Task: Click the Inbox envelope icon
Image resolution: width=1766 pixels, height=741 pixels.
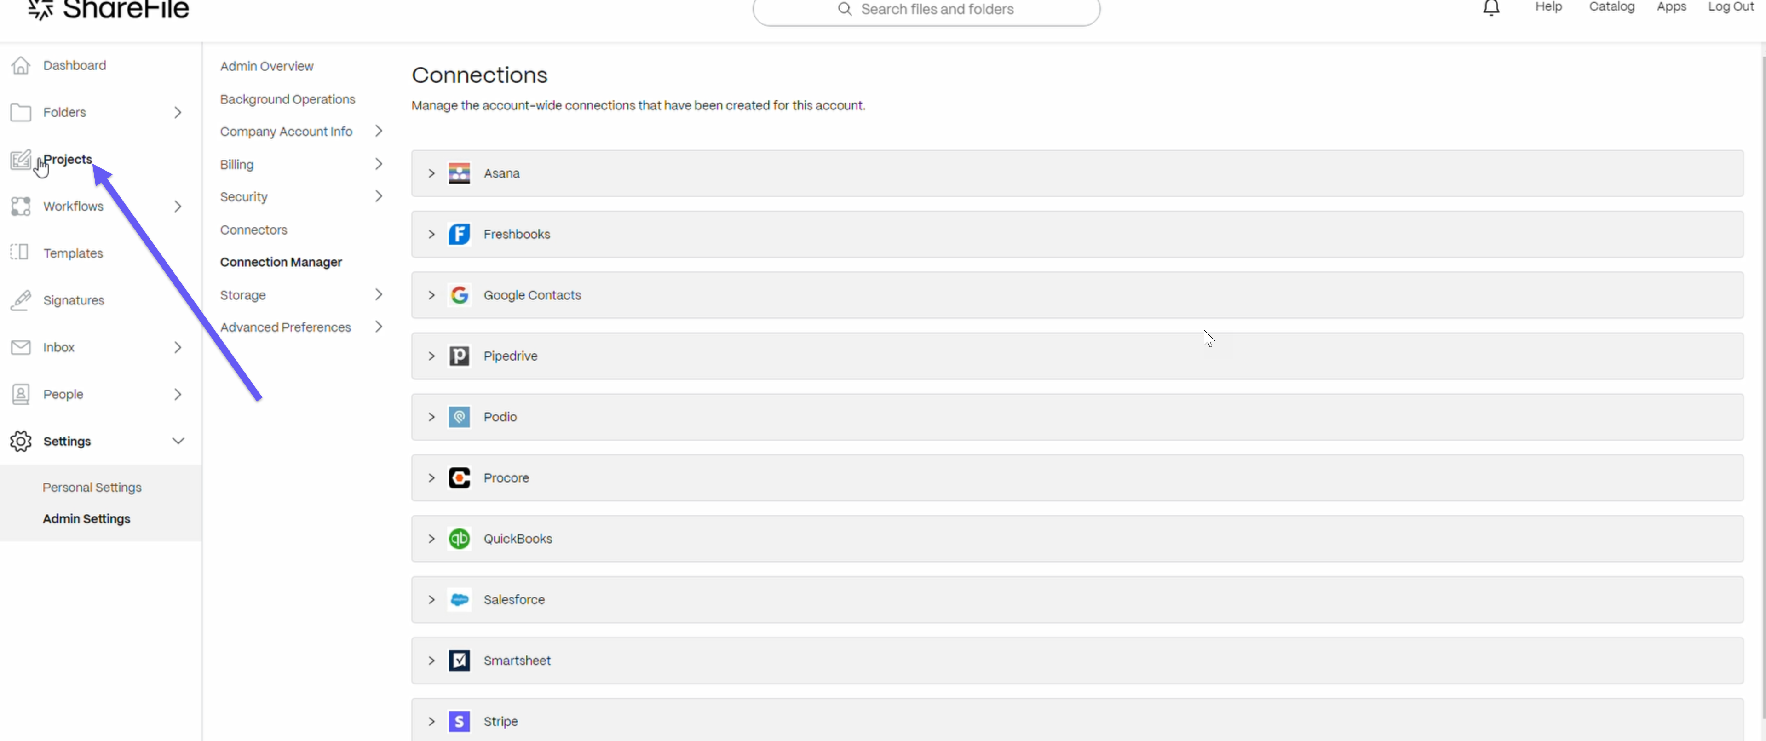Action: 21,348
